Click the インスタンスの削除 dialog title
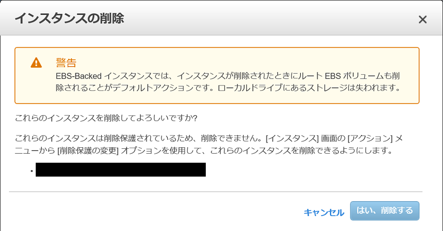The height and width of the screenshot is (231, 443). click(69, 18)
